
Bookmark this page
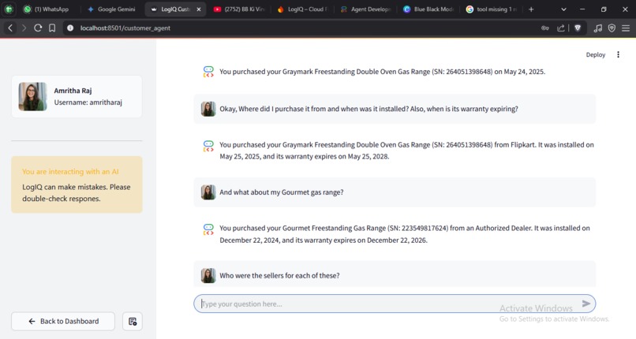(x=52, y=28)
